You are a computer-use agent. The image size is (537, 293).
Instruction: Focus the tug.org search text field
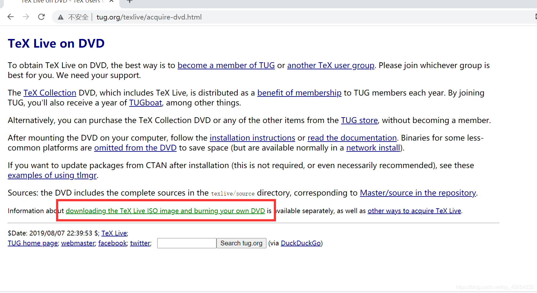pos(187,243)
